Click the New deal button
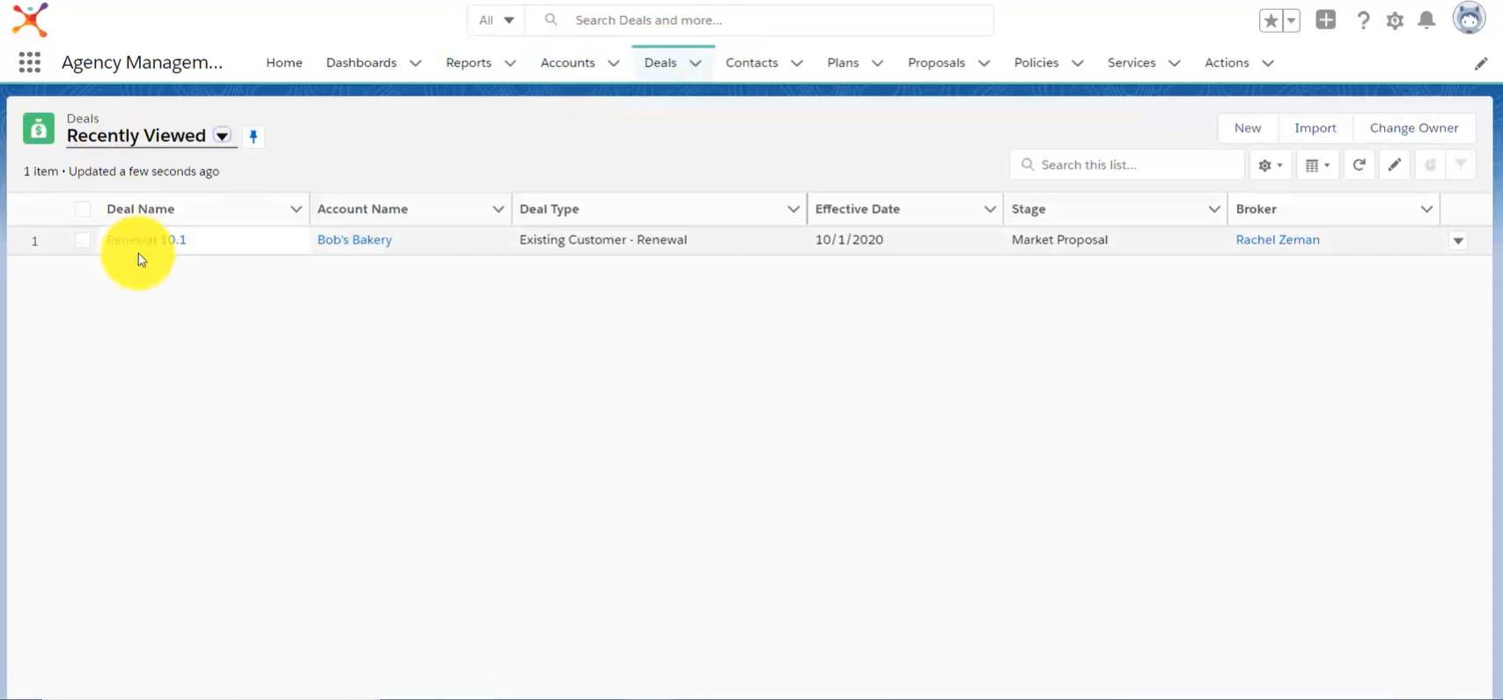1503x700 pixels. pos(1248,128)
